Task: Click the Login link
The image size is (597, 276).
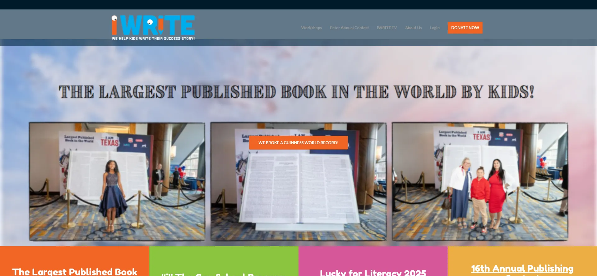Action: point(434,28)
